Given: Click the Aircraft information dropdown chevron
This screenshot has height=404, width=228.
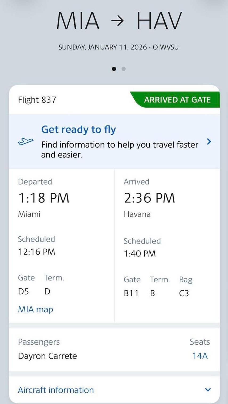Looking at the screenshot, I should (208, 390).
